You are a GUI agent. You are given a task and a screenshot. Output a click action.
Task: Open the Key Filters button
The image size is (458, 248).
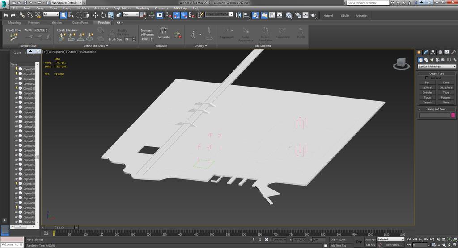pos(393,245)
